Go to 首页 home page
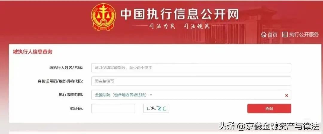The width and height of the screenshot is (323, 134). pyautogui.click(x=272, y=35)
